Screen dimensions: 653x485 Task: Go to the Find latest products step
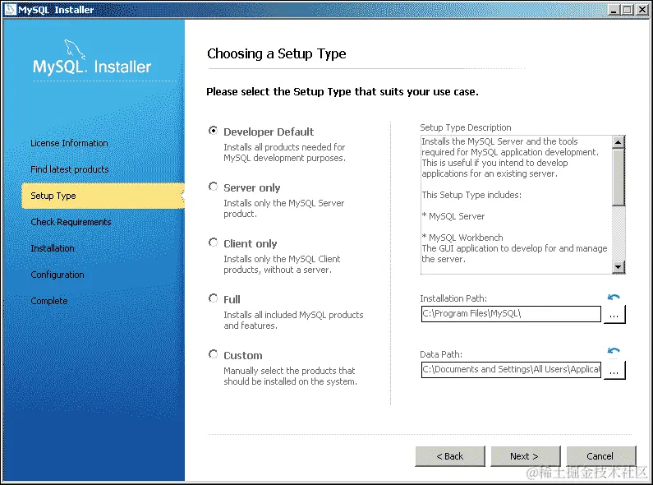[x=70, y=169]
